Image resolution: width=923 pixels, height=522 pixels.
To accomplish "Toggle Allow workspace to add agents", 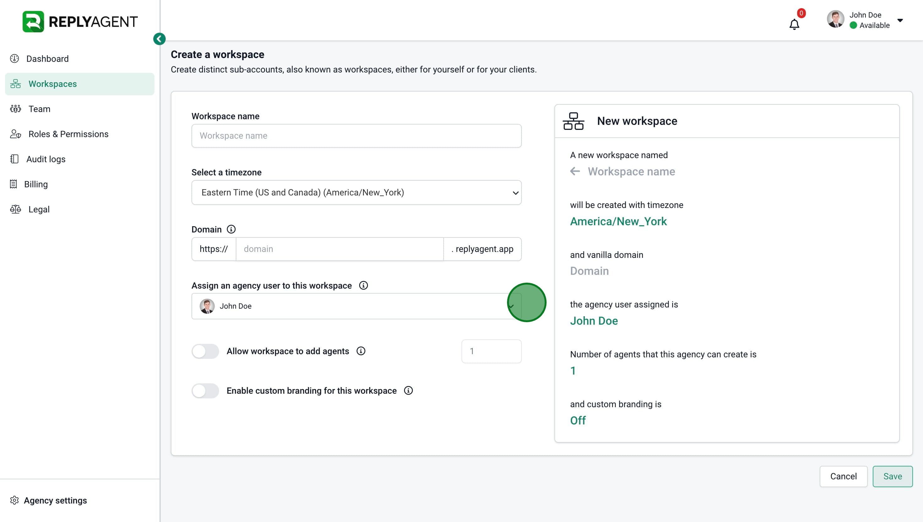I will coord(205,351).
